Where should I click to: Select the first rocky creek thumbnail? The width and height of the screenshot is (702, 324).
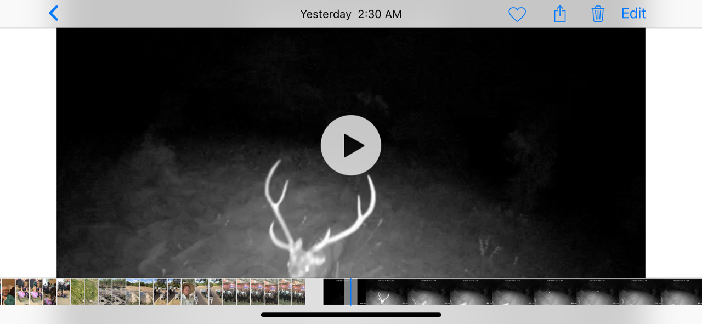[x=105, y=292]
